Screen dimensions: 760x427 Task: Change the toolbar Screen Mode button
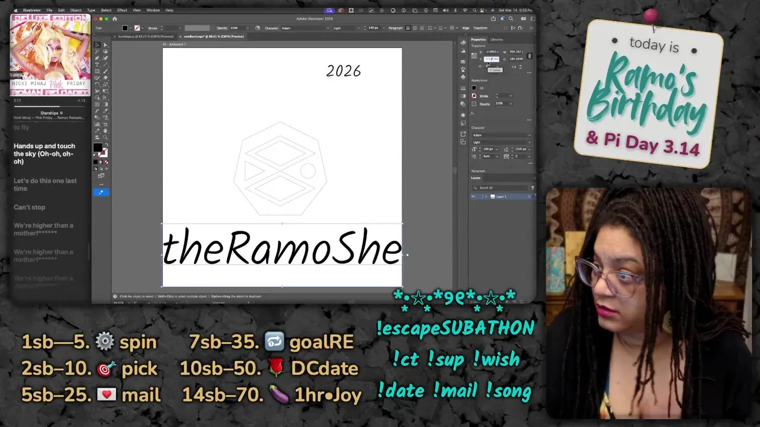pyautogui.click(x=101, y=176)
